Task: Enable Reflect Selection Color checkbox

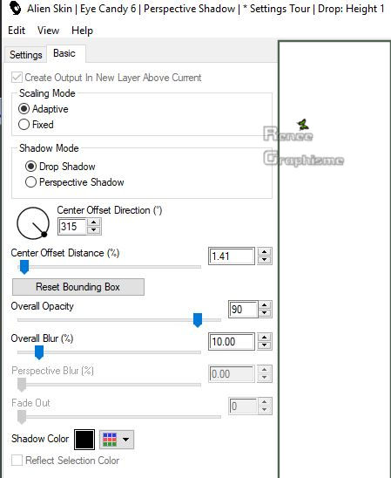Action: click(x=17, y=460)
